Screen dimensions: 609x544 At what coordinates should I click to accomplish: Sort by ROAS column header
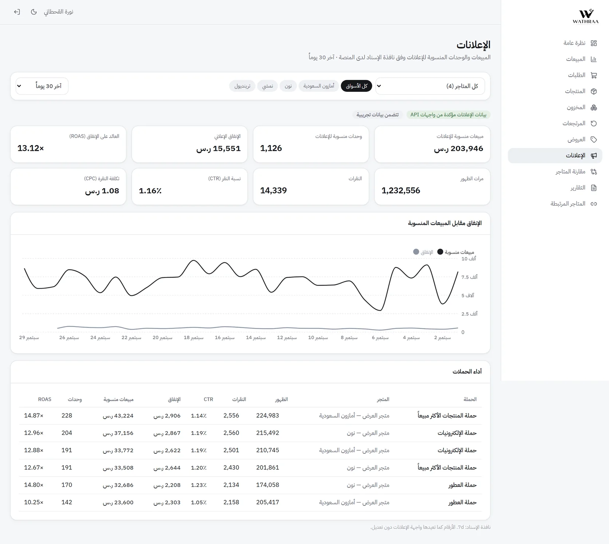[x=45, y=399]
